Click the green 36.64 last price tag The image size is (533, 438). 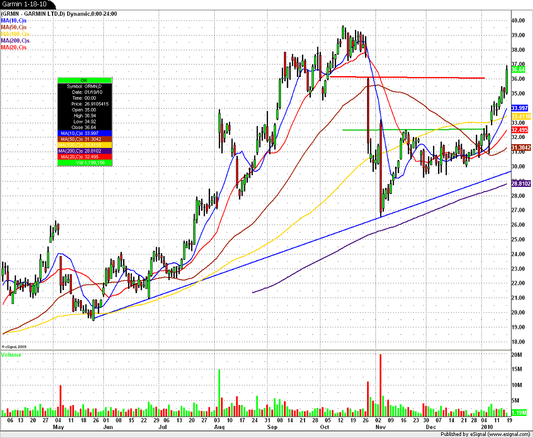(x=518, y=70)
